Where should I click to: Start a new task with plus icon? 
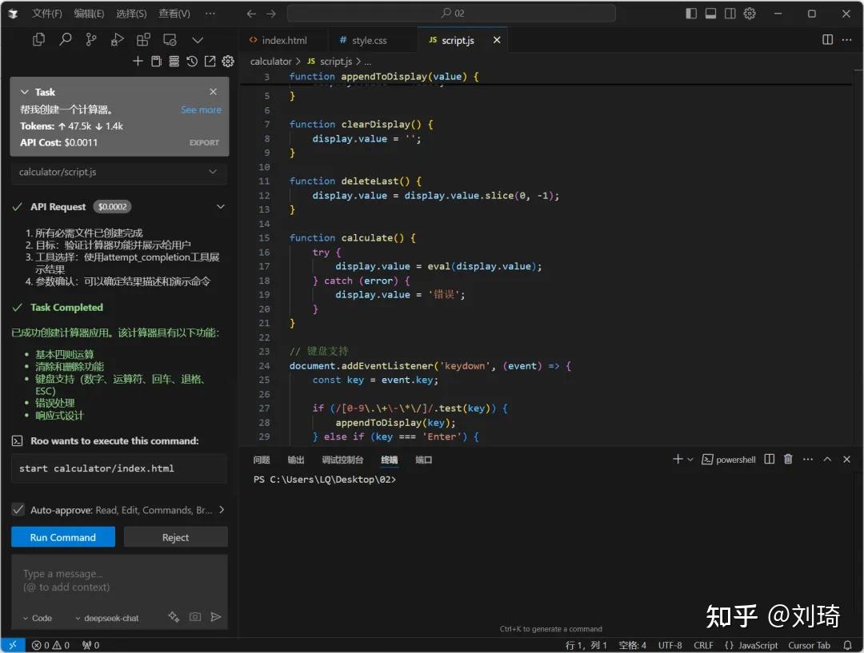coord(138,61)
